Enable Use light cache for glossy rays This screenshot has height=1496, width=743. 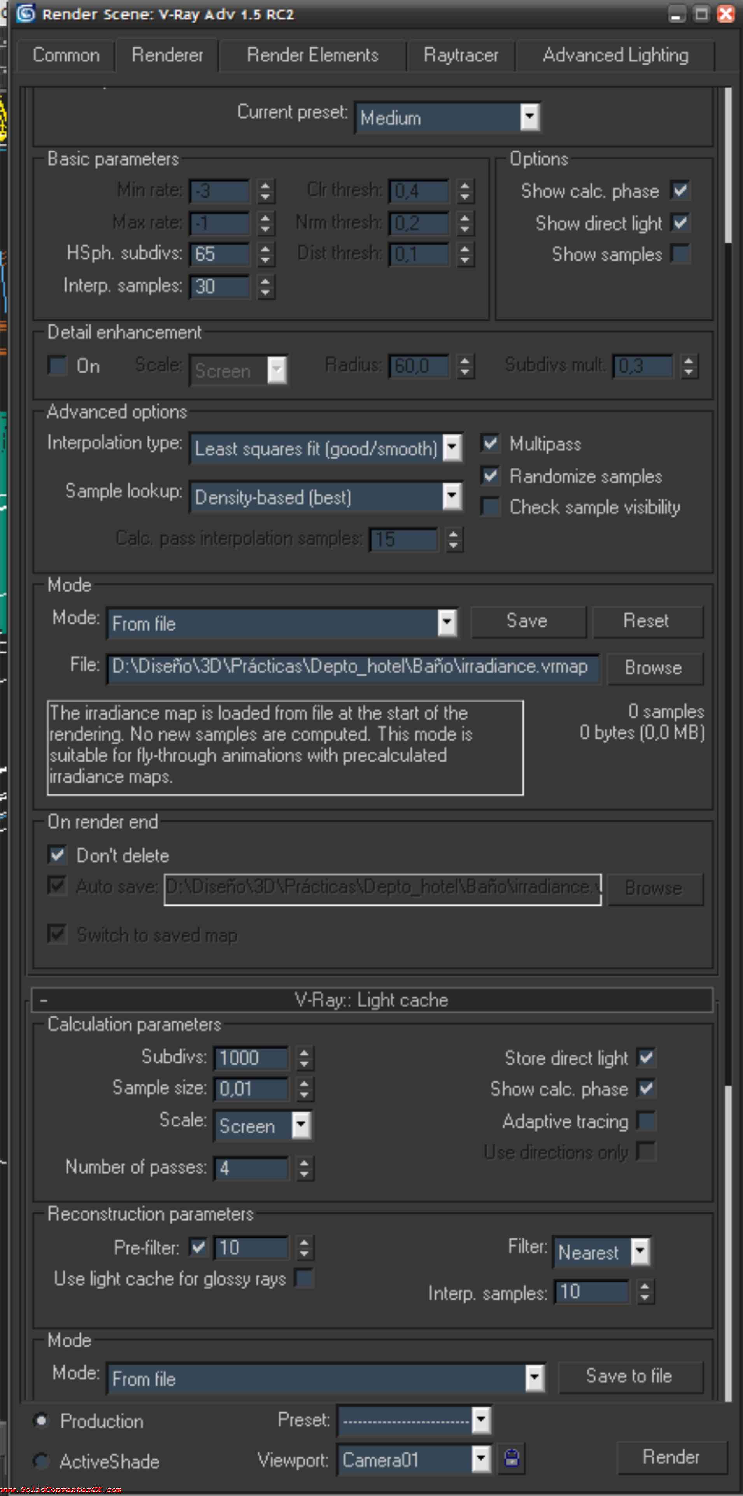point(305,1278)
